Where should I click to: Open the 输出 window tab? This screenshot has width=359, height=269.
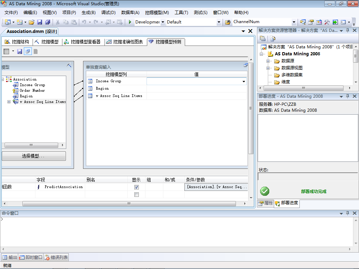point(10,257)
